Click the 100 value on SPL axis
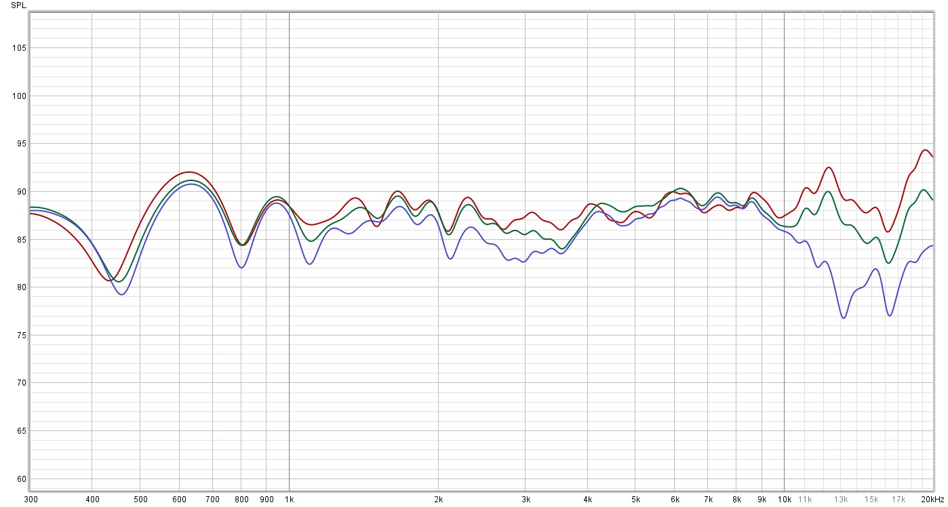Image resolution: width=948 pixels, height=507 pixels. [19, 96]
